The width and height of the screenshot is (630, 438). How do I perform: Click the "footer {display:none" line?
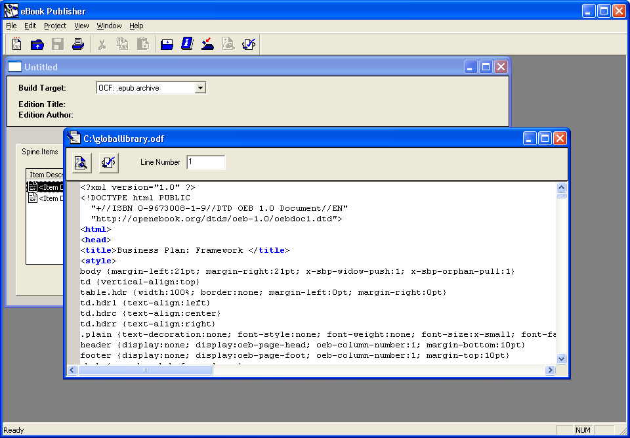295,355
